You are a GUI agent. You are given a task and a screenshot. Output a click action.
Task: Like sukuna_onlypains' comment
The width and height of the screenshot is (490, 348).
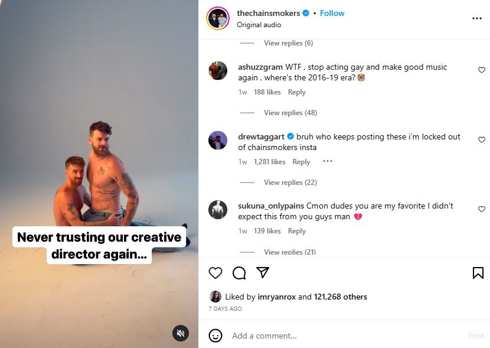coord(482,209)
